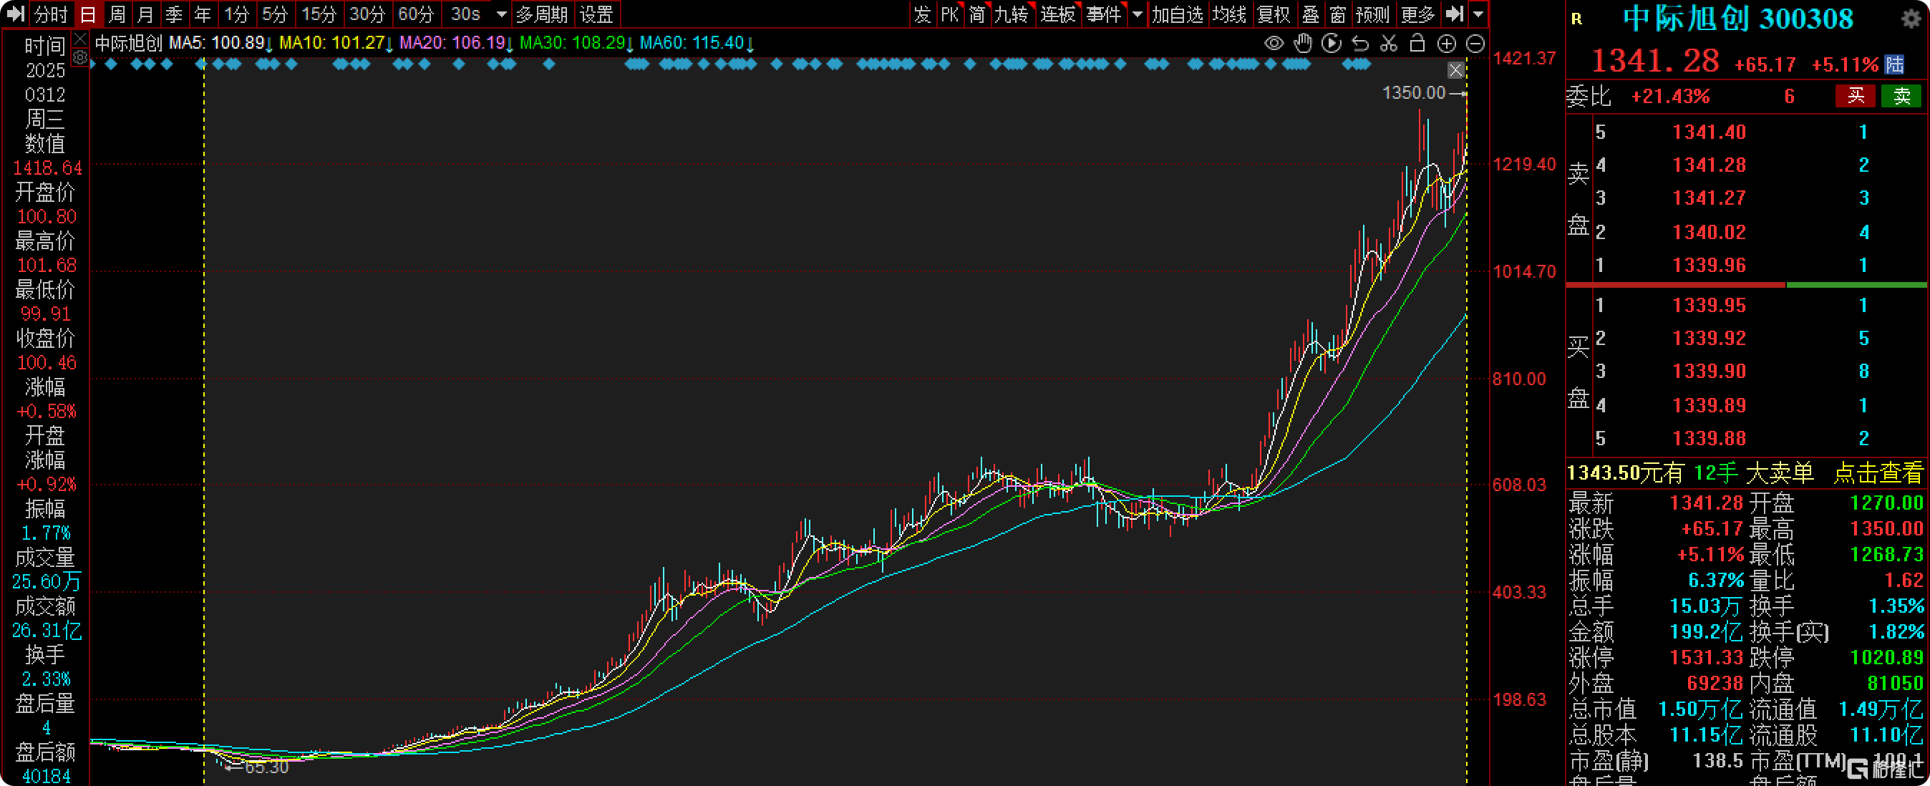Expand the dropdown arrow next to 30s

(501, 14)
